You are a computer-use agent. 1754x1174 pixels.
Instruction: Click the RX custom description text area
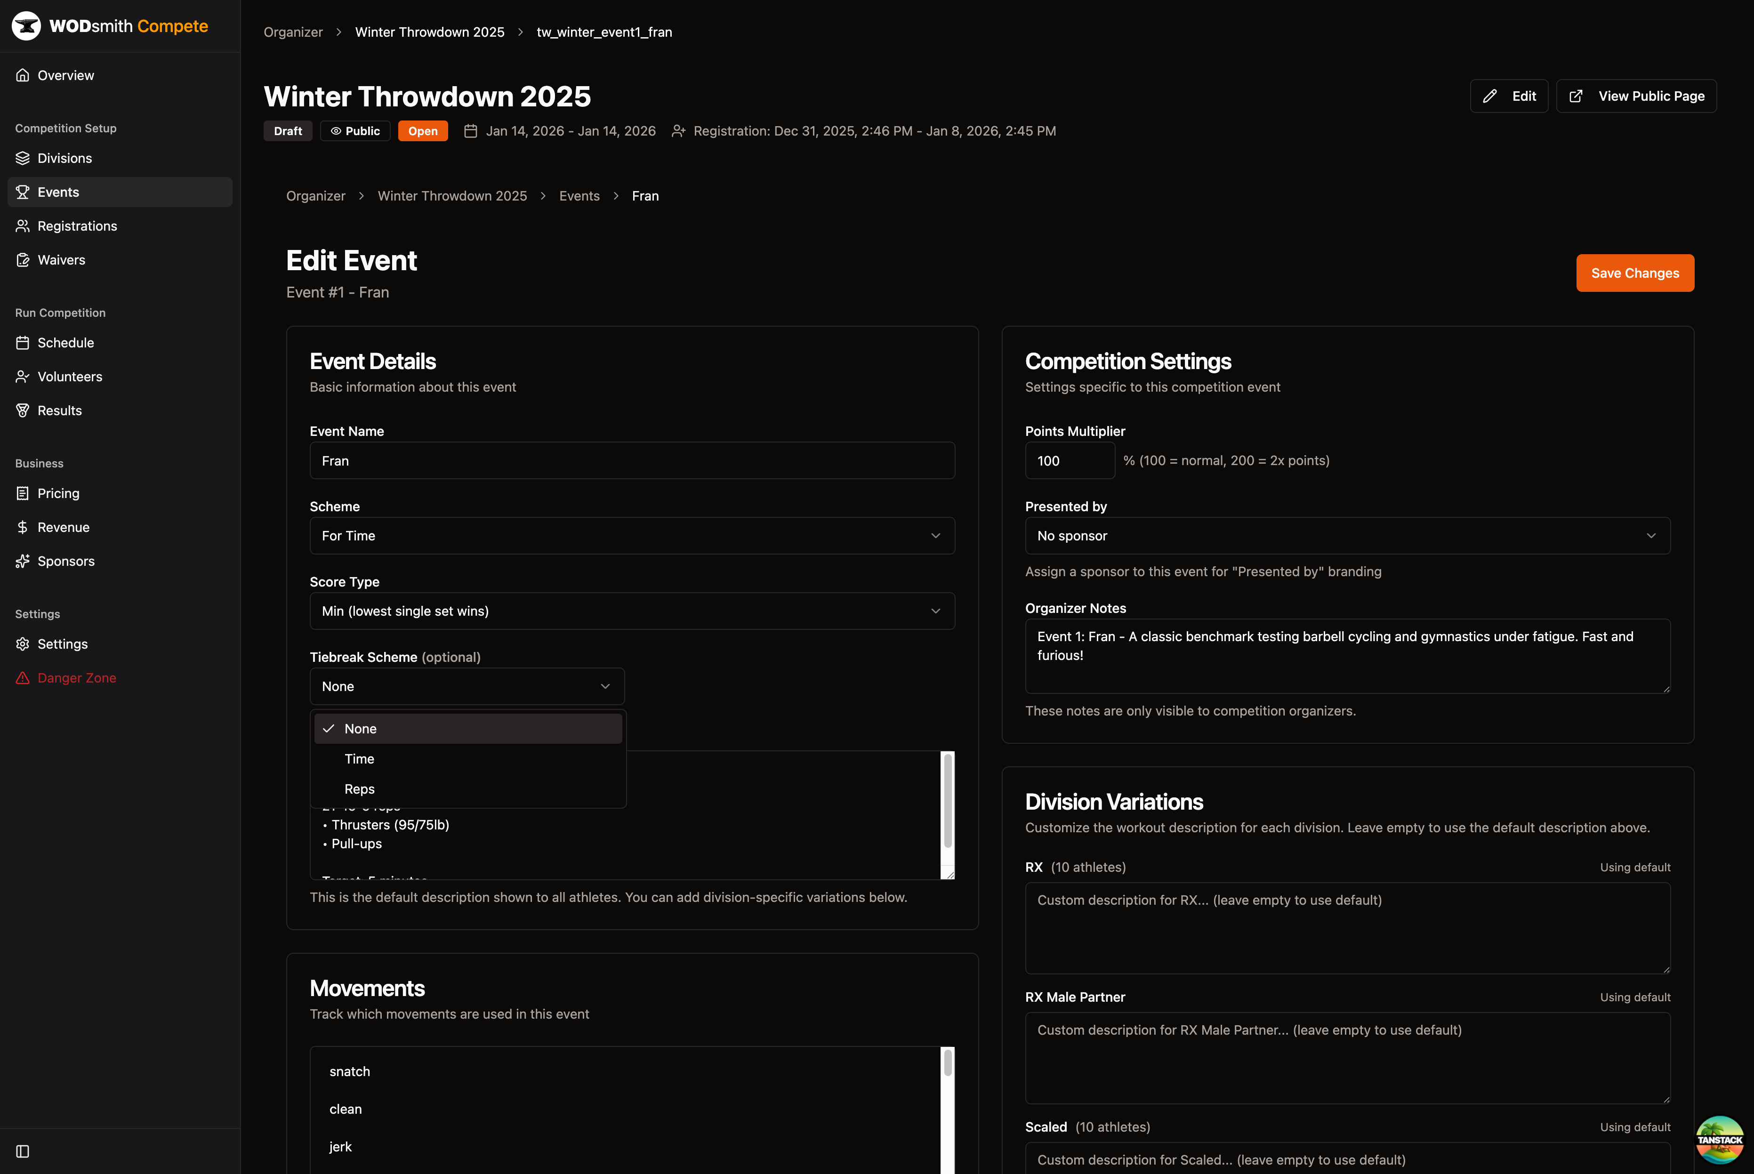pyautogui.click(x=1347, y=928)
